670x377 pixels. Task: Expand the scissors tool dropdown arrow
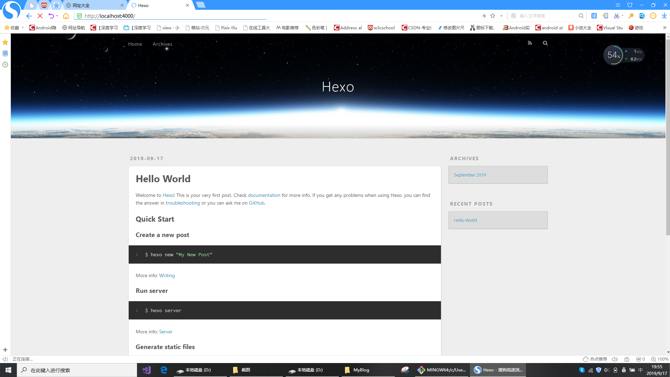[x=622, y=16]
